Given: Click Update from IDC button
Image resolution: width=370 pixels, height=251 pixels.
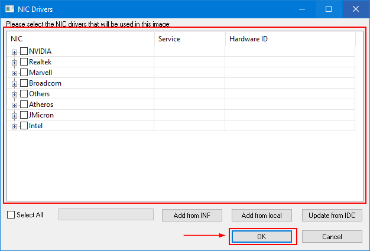Looking at the screenshot, I should click(x=332, y=215).
